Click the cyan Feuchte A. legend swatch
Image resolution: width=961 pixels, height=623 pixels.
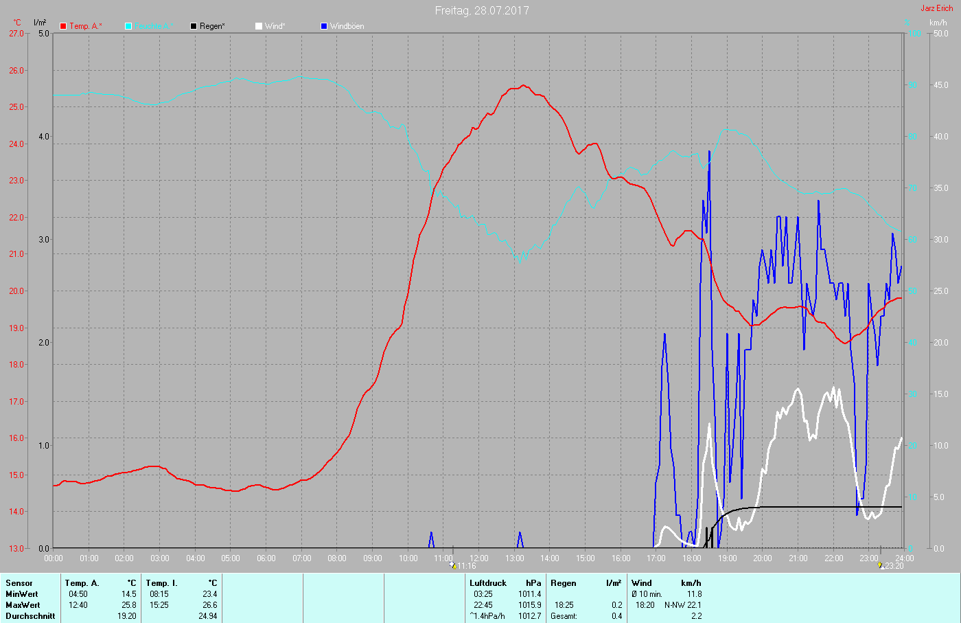click(128, 26)
